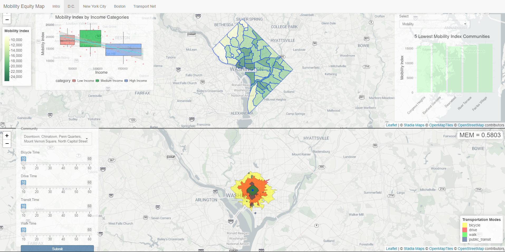The height and width of the screenshot is (252, 505).
Task: Click the High Income legend key icon
Action: click(126, 81)
